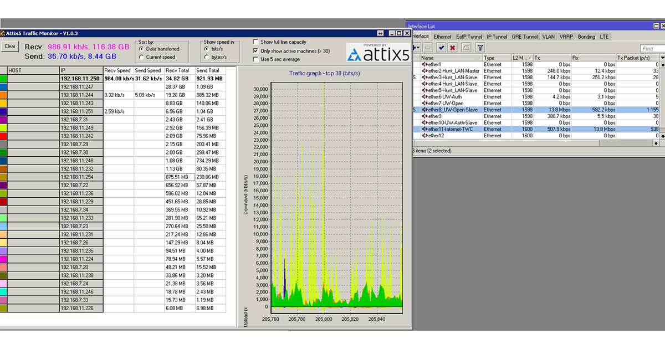Open the column chooser dropdown arrow in Interface List
The height and width of the screenshot is (349, 665).
[662, 58]
